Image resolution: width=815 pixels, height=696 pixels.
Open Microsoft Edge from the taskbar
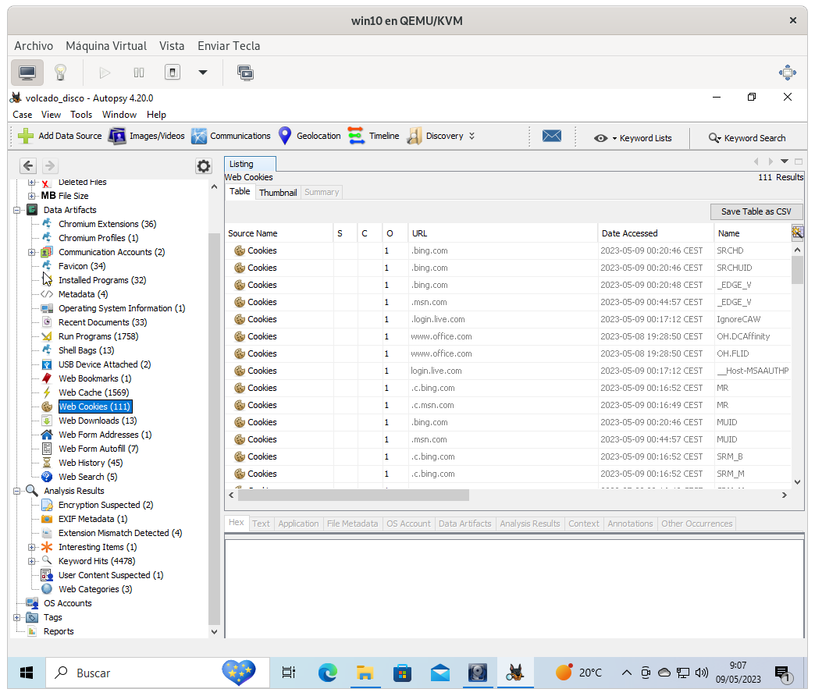[328, 673]
